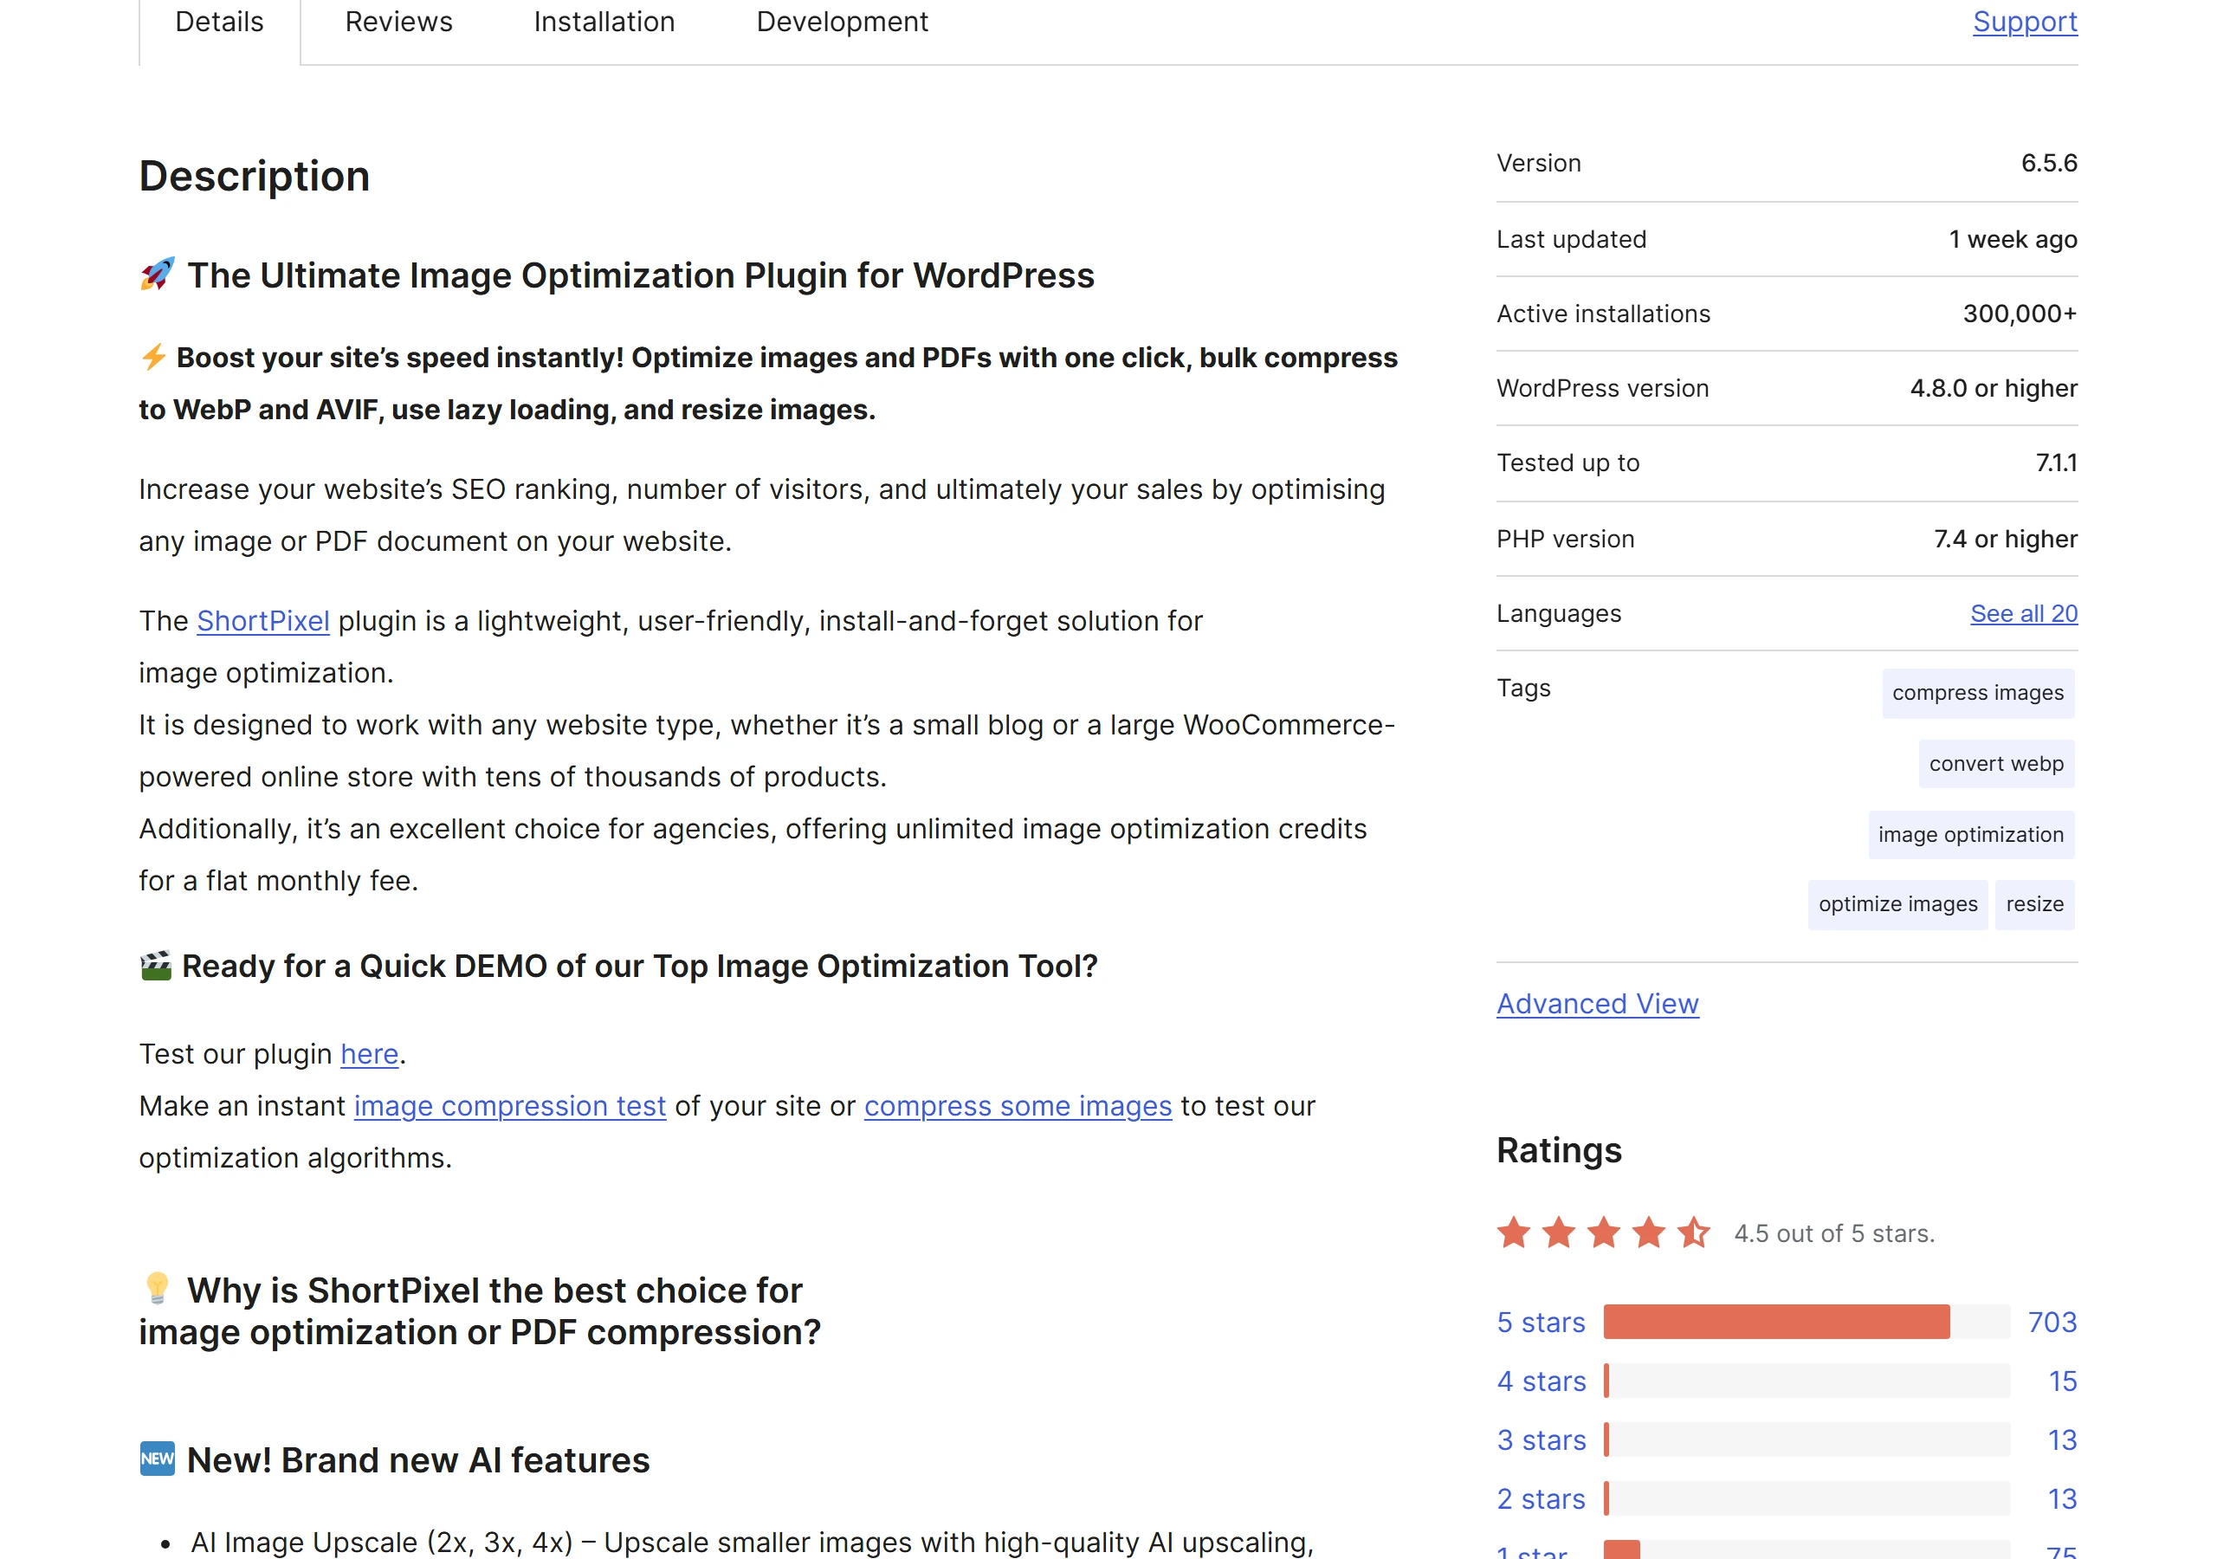The image size is (2217, 1559).
Task: Select the 'image optimization' tag
Action: click(x=1971, y=836)
